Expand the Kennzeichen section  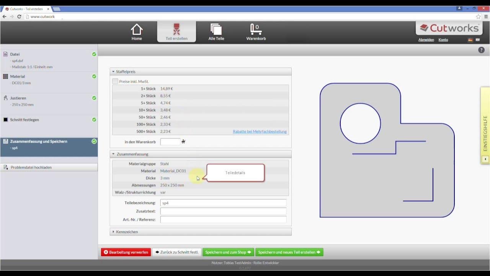pos(201,232)
